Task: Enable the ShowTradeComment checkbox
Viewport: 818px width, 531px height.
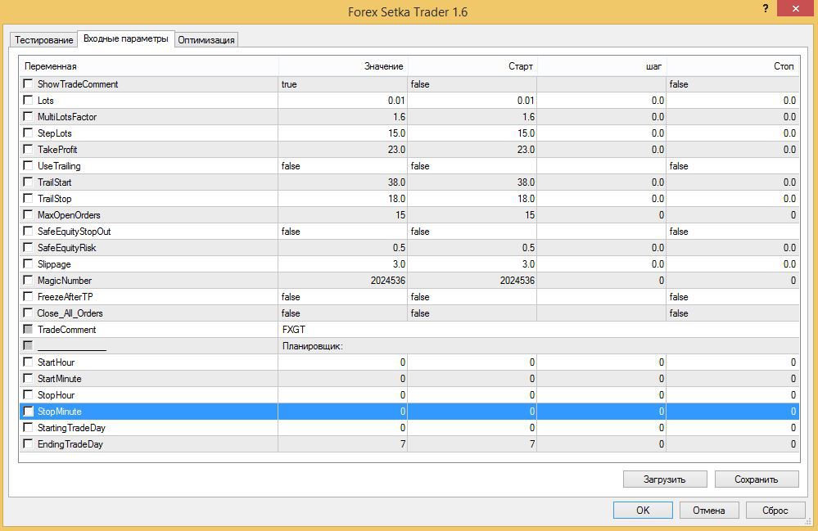Action: 28,83
